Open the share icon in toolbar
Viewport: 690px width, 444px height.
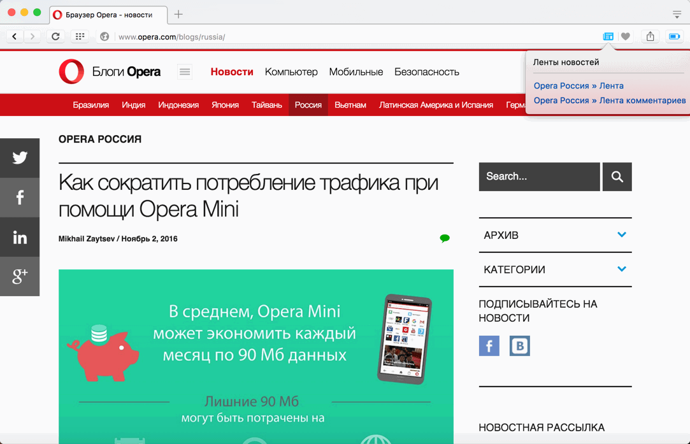pos(650,36)
